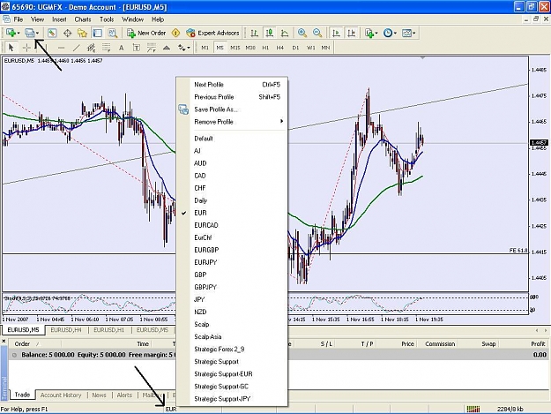Viewport: 551px width, 414px height.
Task: Open the Indicators list dropdown
Action: (x=371, y=33)
